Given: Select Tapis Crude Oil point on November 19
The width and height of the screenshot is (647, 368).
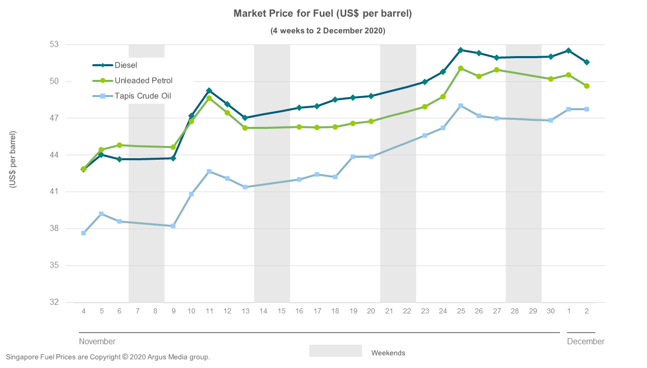Looking at the screenshot, I should (x=353, y=157).
